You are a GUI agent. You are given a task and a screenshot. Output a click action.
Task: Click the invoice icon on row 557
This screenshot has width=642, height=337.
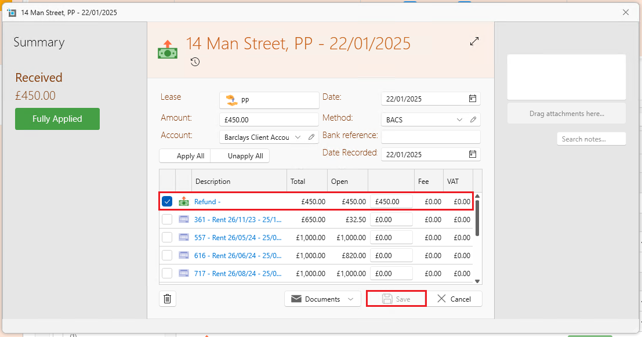click(184, 237)
